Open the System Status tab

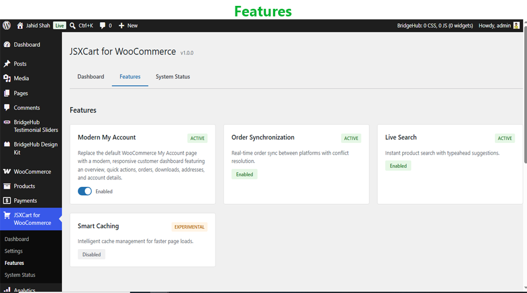(173, 77)
